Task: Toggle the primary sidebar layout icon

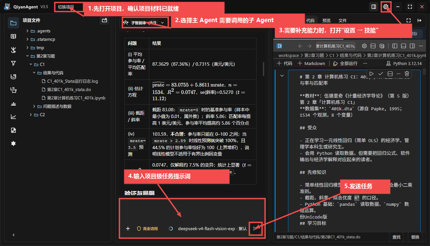Action: (395, 46)
